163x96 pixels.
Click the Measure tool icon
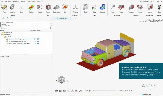pyautogui.click(x=12, y=7)
